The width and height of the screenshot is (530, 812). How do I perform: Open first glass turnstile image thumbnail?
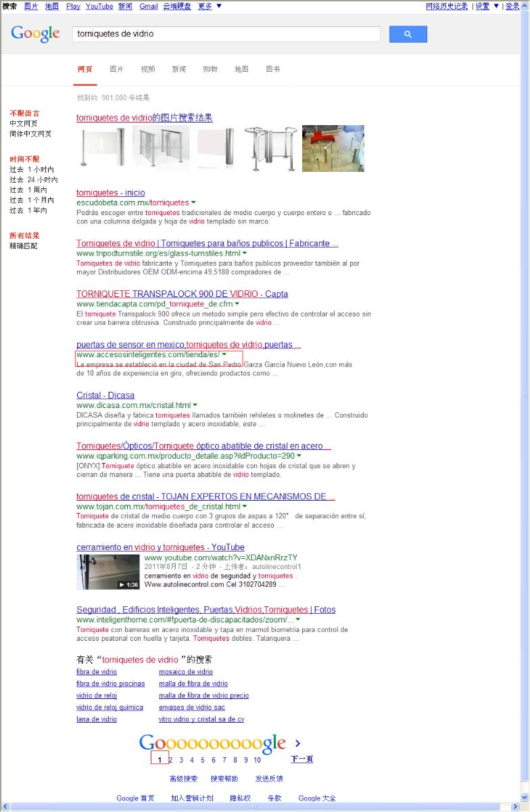click(101, 148)
